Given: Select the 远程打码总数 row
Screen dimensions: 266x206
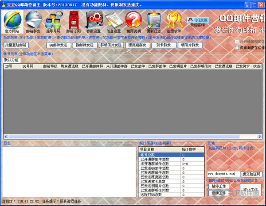Looking at the screenshot, I should (x=171, y=195).
